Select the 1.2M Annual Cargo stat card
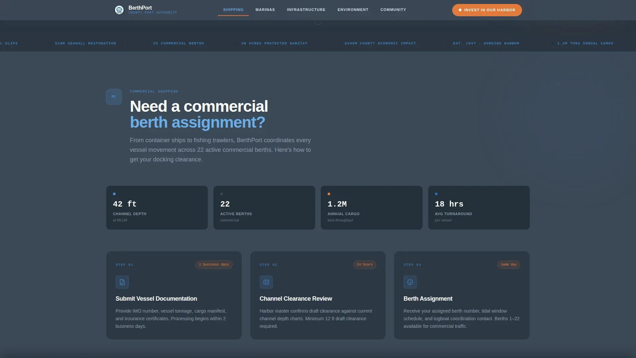Viewport: 636px width, 358px height. [x=372, y=208]
